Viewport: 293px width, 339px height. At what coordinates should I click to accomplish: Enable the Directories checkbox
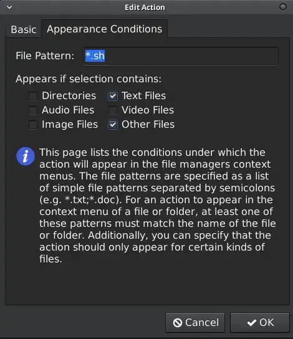click(x=33, y=96)
